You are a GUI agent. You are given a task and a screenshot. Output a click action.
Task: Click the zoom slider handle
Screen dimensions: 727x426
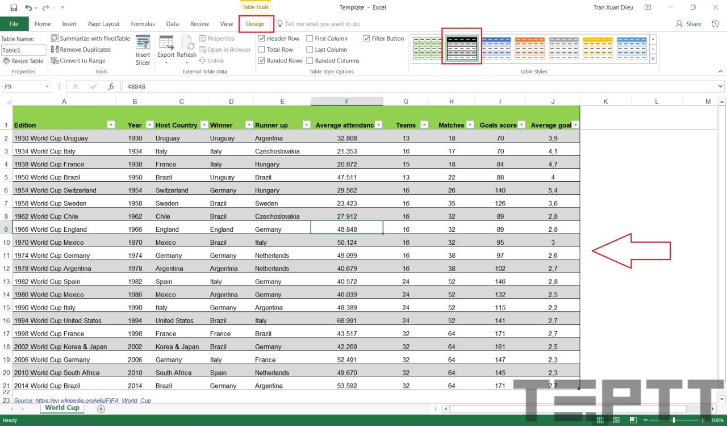(674, 420)
